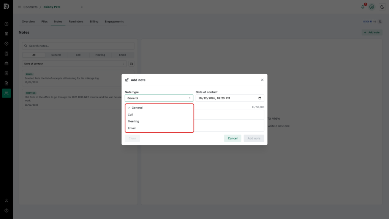Click the calendar icon in date field

(260, 98)
